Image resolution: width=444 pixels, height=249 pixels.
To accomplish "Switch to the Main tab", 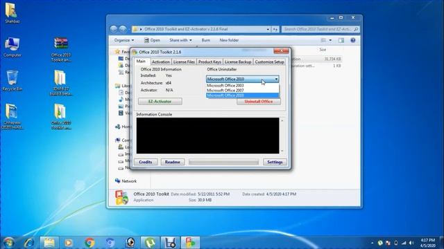I will [x=141, y=62].
